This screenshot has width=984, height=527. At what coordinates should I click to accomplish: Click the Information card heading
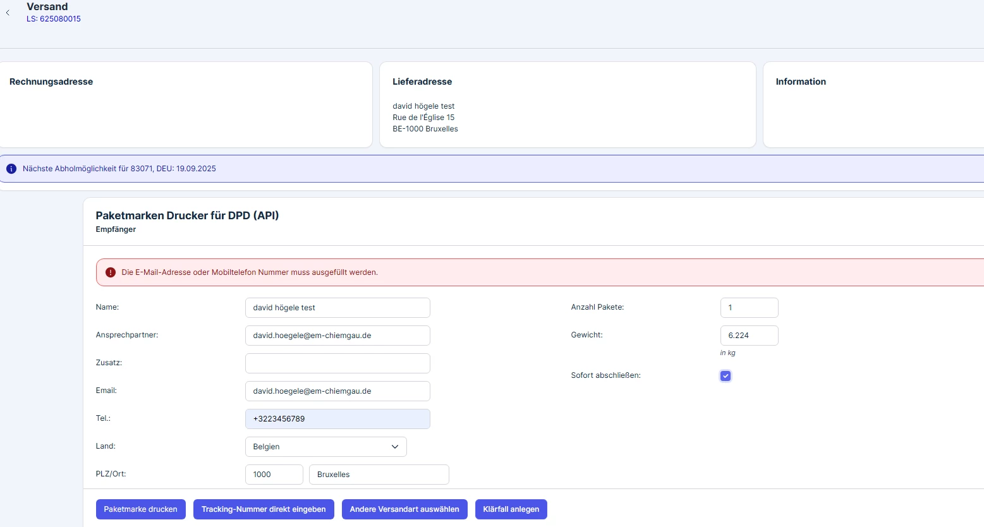(801, 82)
